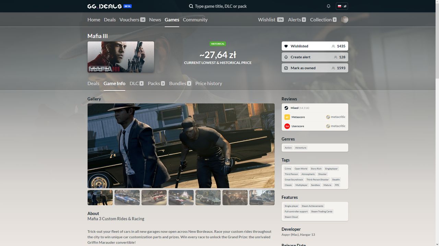Screen dimensions: 439x246
Task: Toggle the Wishlisted heart button
Action: pos(315,46)
